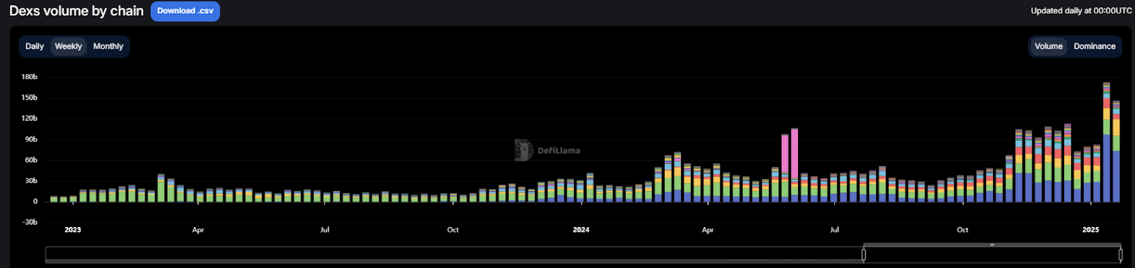Click the DefiLlama watermark text
The width and height of the screenshot is (1135, 268).
click(559, 151)
